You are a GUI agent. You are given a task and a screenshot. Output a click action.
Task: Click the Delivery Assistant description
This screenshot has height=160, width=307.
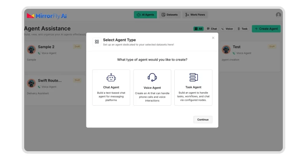[38, 93]
